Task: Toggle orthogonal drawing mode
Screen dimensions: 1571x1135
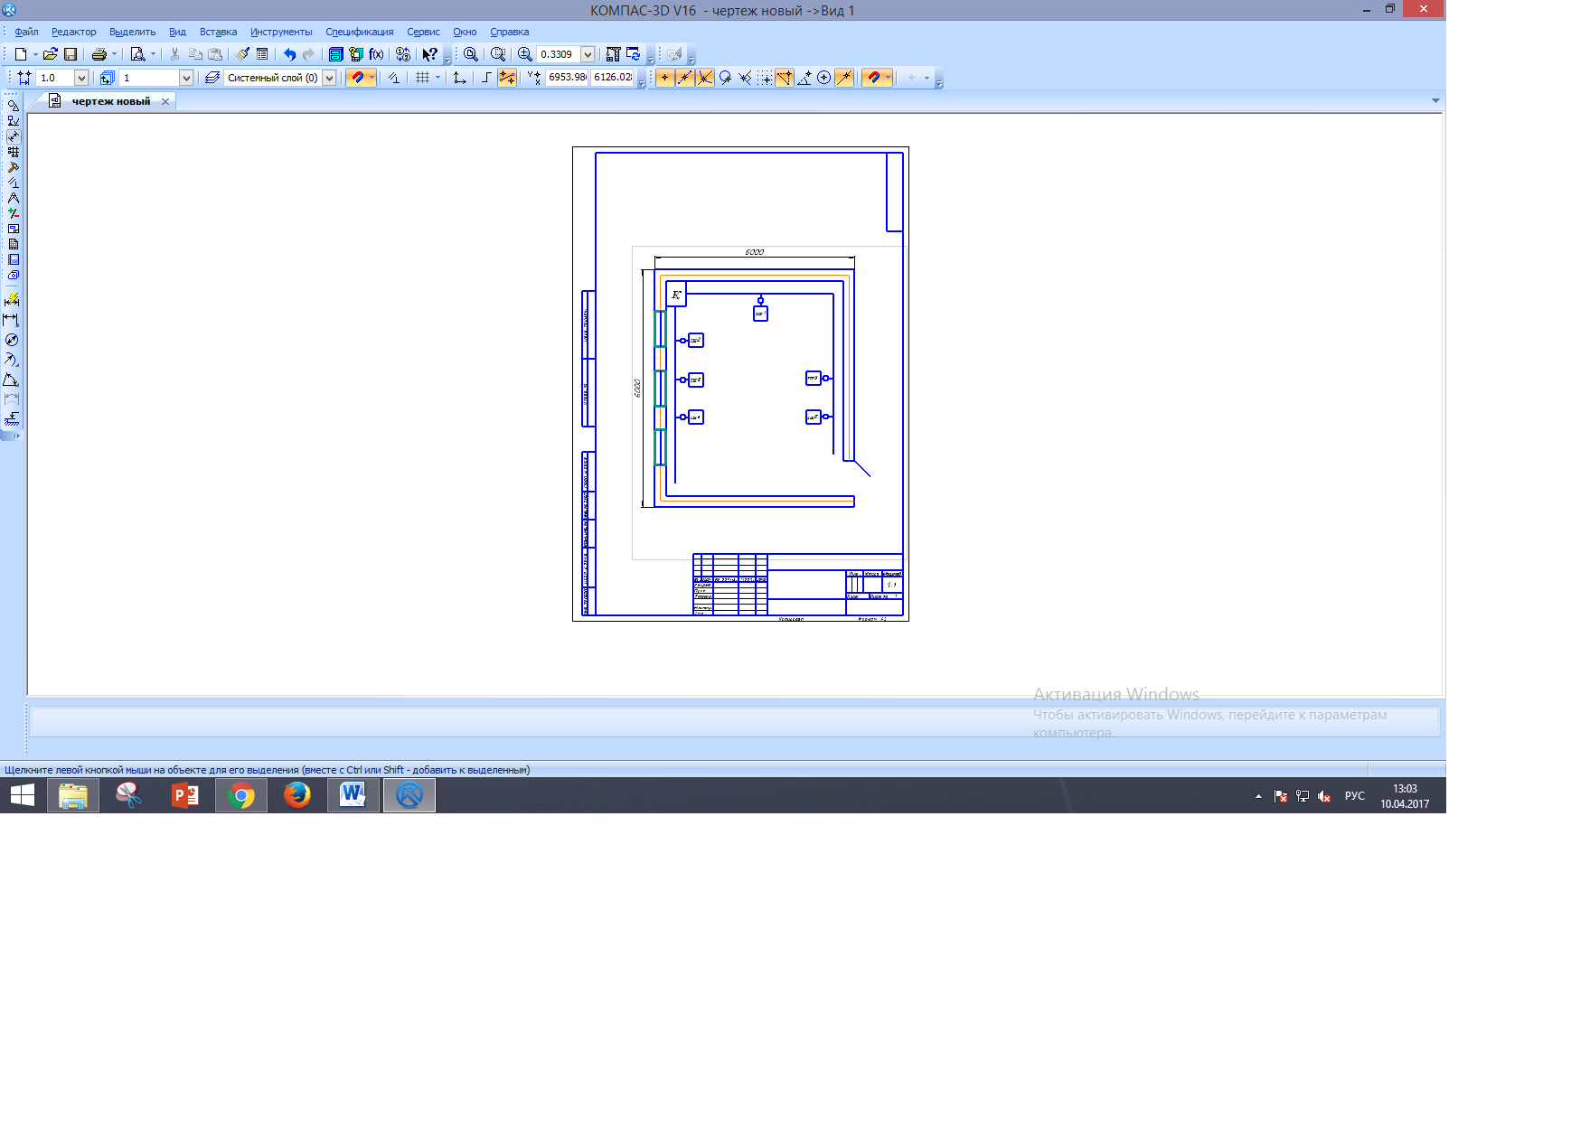Action: (x=486, y=78)
